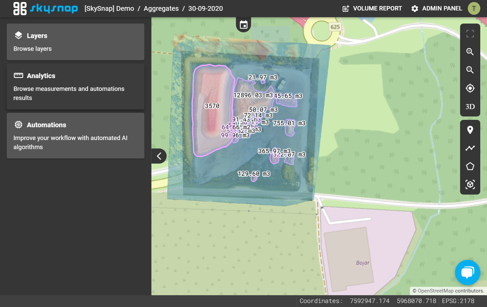Select the 129.60 m3 volume label

(254, 174)
